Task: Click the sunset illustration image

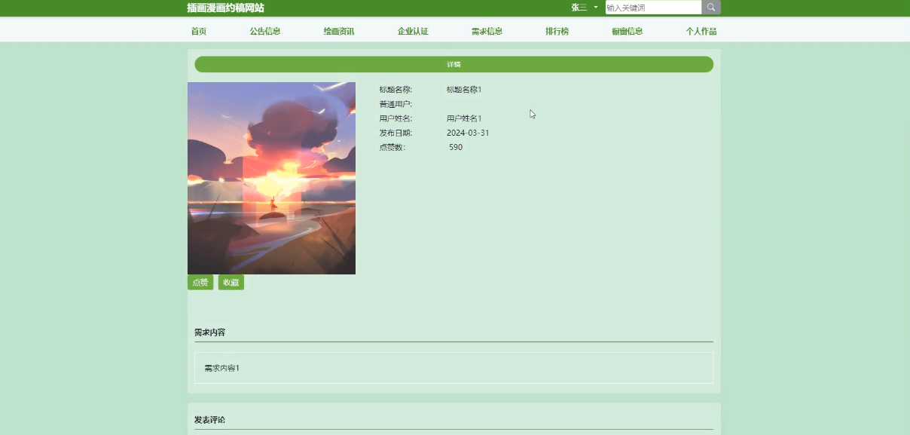Action: pyautogui.click(x=271, y=178)
